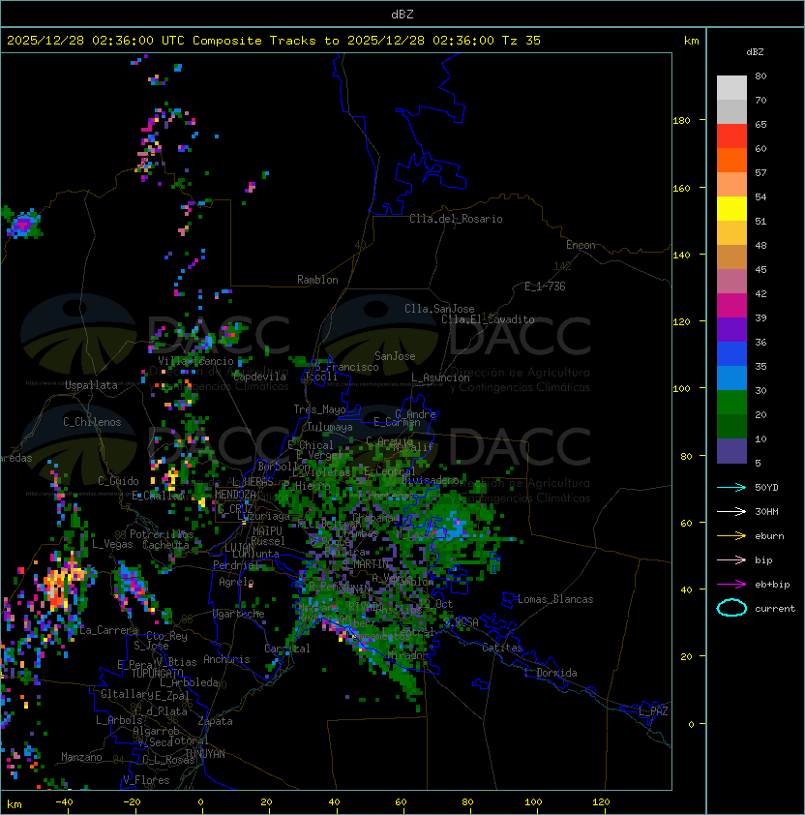Click the 180 km vertical axis tick

tap(681, 121)
